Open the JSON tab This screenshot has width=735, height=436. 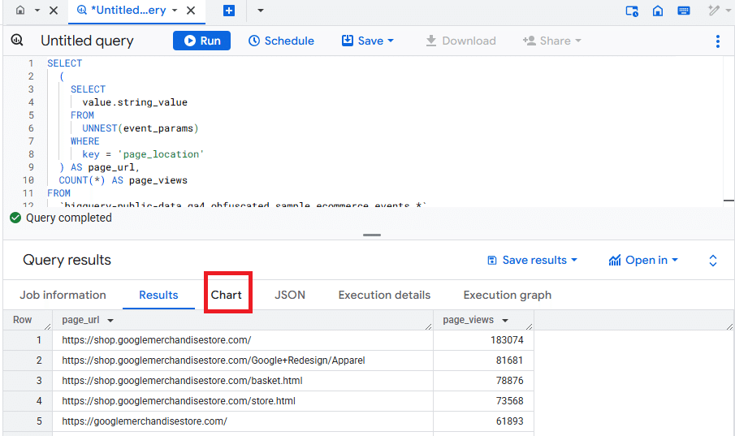click(290, 295)
